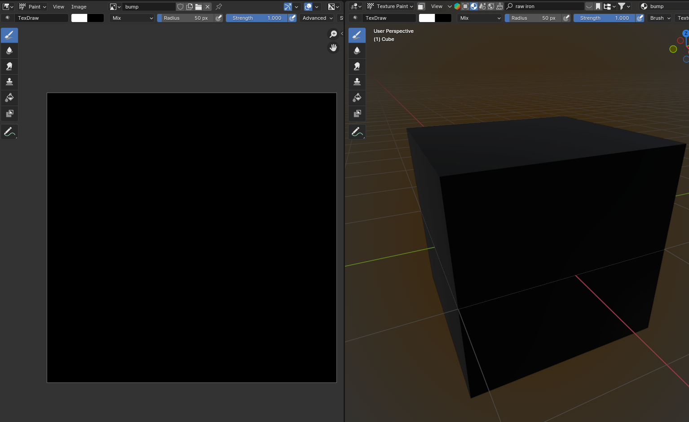Open the filter funnel dropdown
Image resolution: width=689 pixels, height=422 pixels.
(624, 6)
